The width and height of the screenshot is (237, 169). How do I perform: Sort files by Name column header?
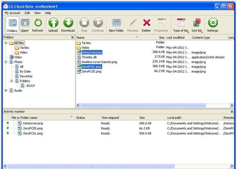point(105,38)
